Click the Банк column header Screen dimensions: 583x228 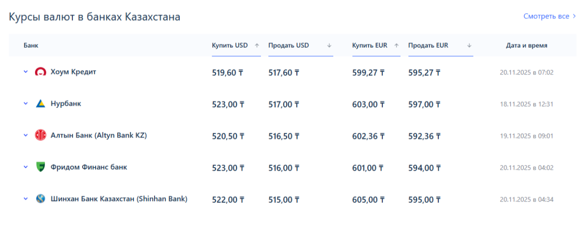coord(31,46)
